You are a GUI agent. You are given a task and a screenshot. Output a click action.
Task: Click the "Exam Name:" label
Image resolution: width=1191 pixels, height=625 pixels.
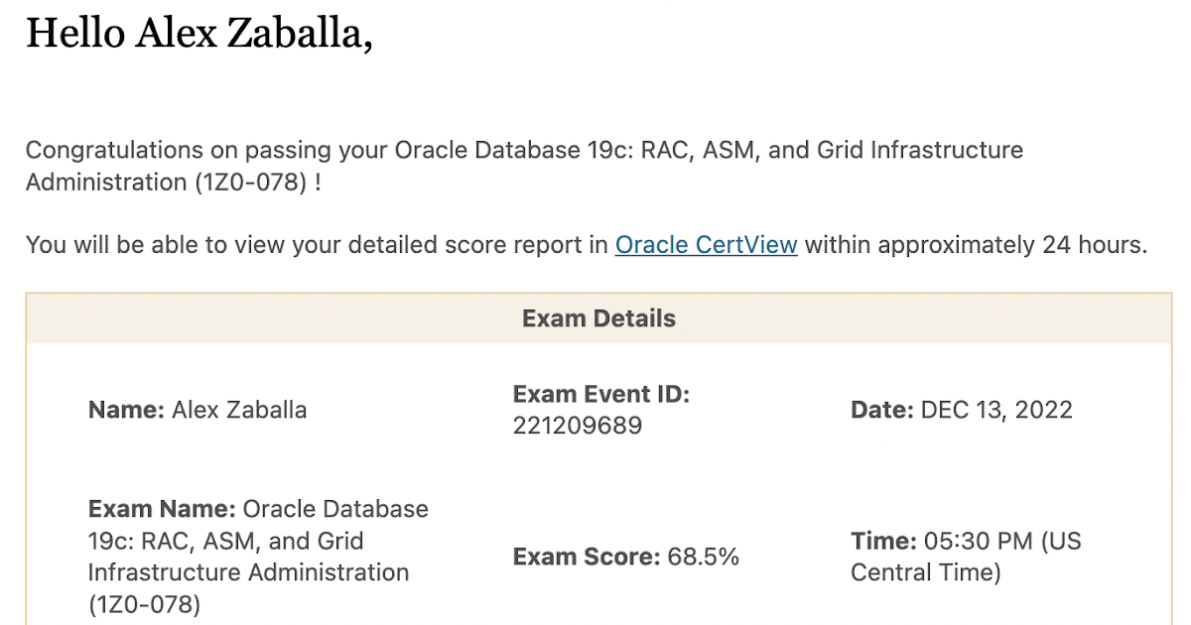click(162, 509)
